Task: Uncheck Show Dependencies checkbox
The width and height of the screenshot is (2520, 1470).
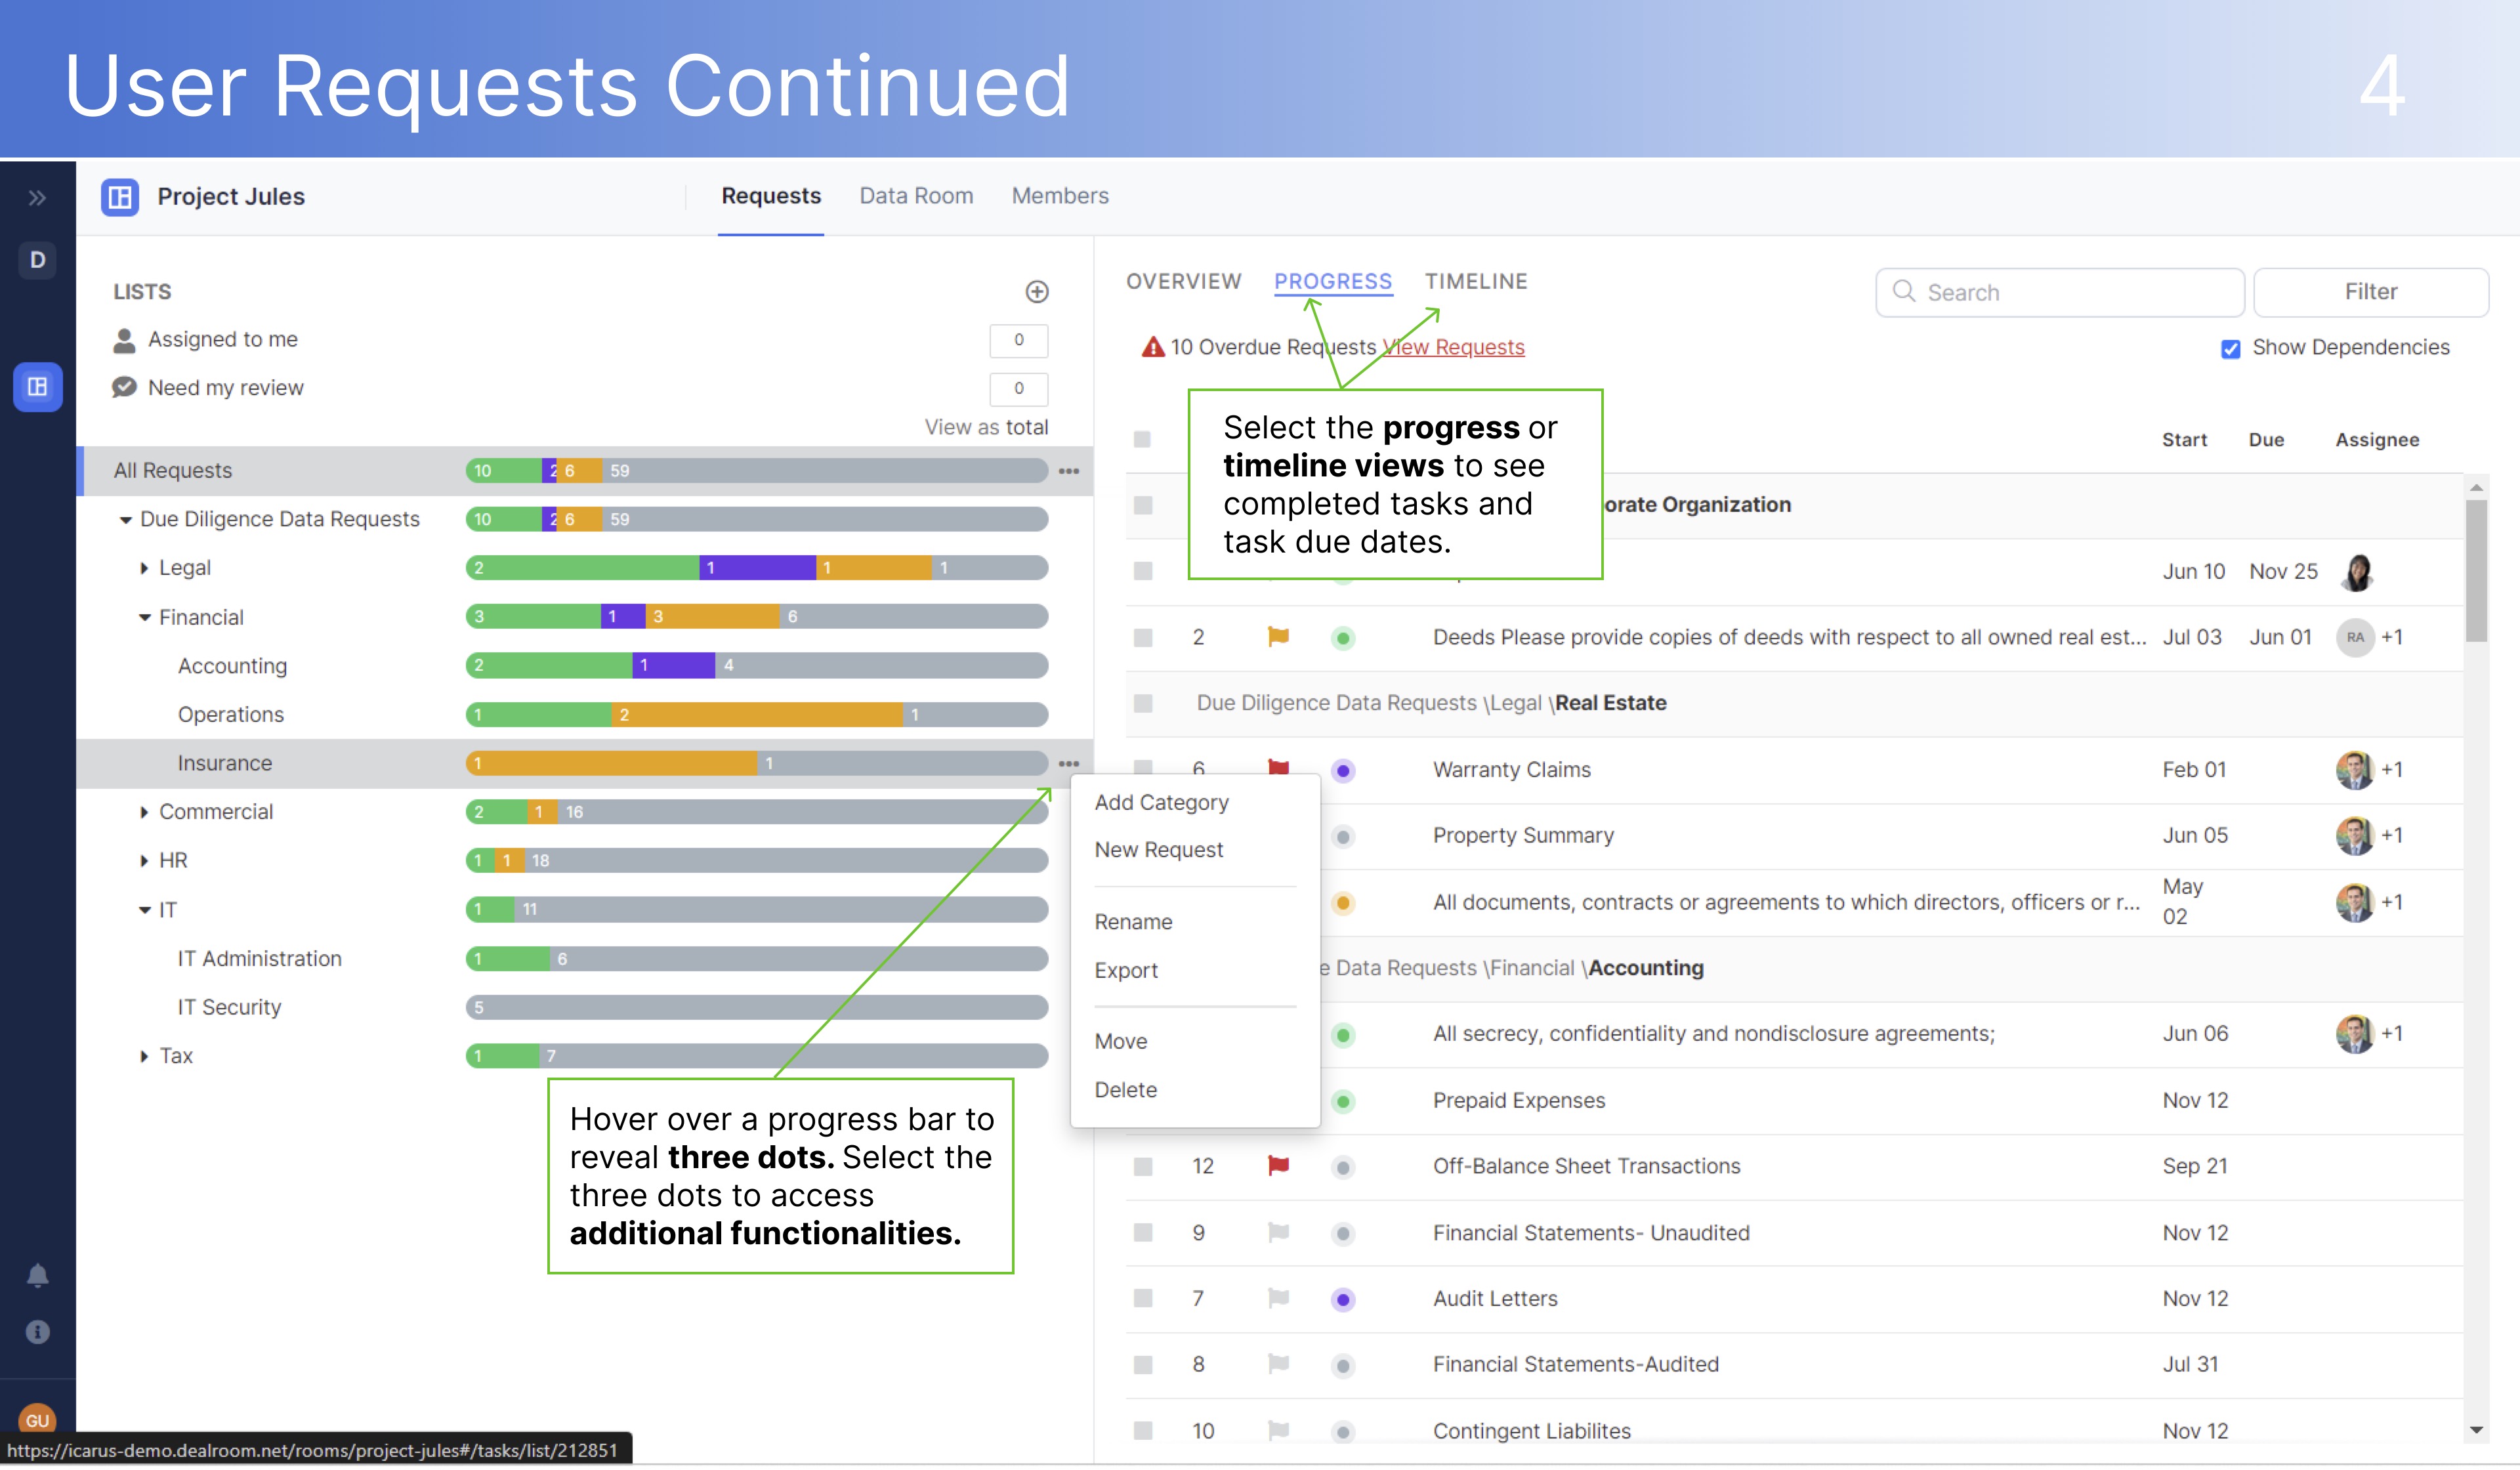Action: pyautogui.click(x=2230, y=349)
